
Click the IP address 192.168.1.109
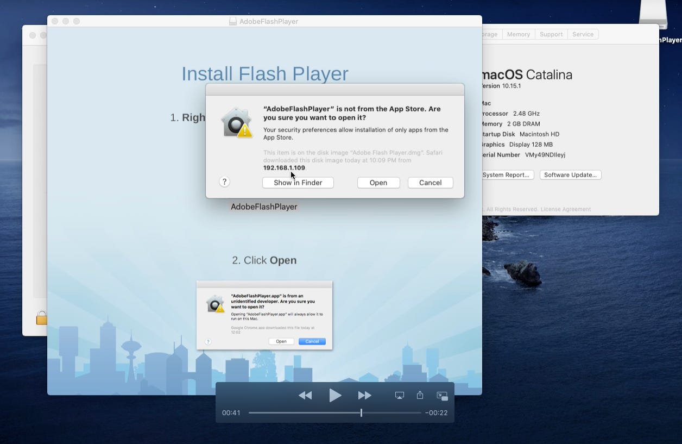(284, 168)
